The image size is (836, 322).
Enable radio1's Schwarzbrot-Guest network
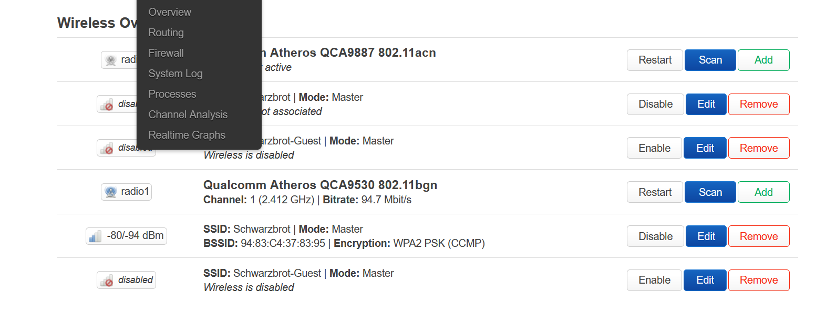[654, 280]
